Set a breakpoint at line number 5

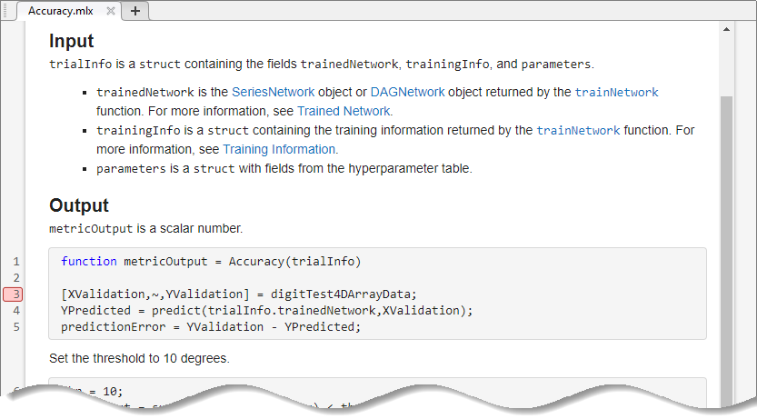(x=15, y=326)
